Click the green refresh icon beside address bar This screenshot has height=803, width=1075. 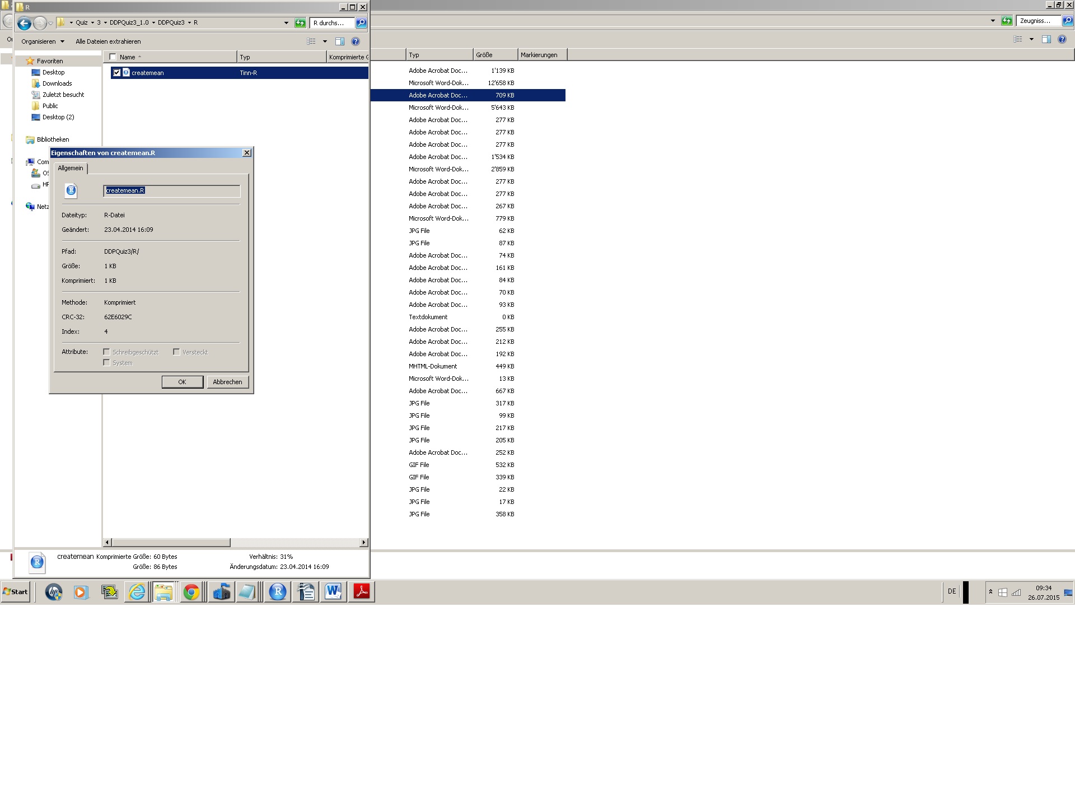[x=301, y=23]
